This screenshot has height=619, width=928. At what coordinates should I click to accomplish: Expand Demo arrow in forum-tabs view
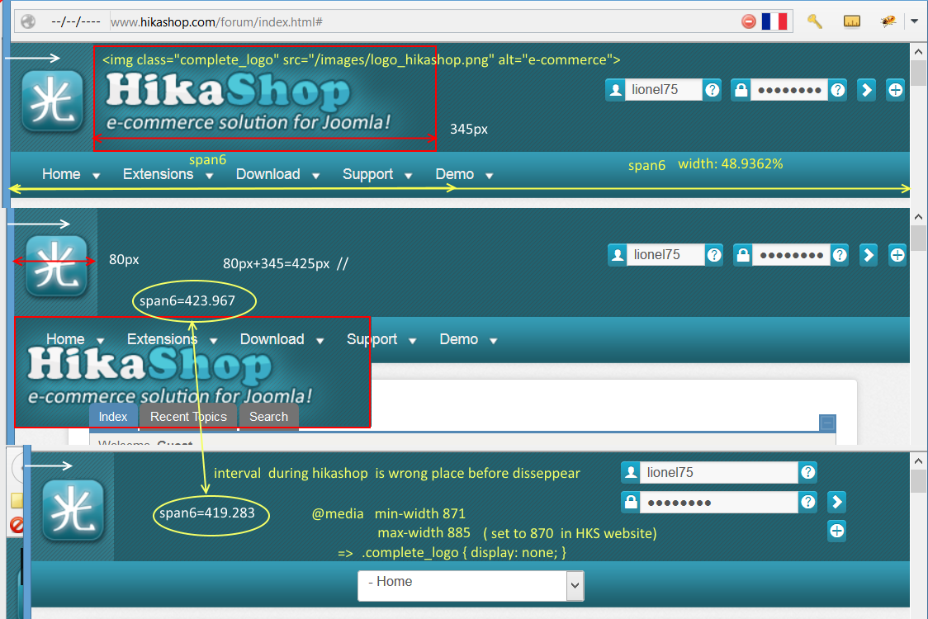[x=494, y=341]
